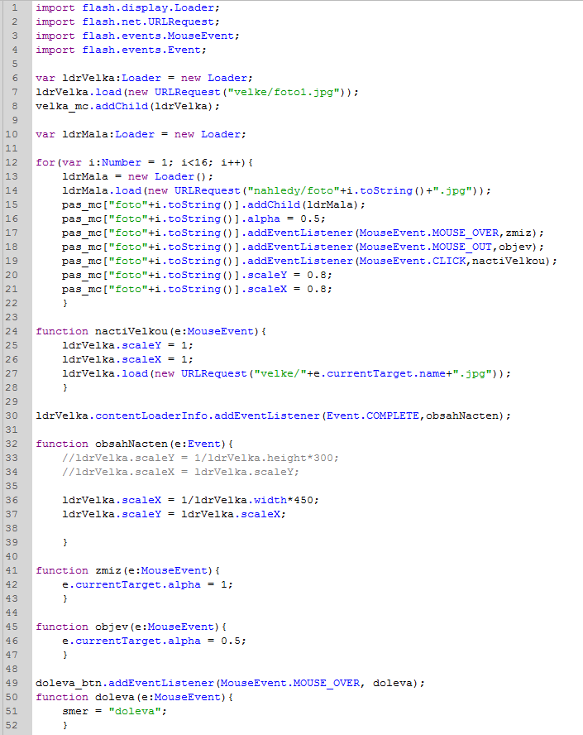The image size is (583, 735).
Task: Click 'MouseEvent.MOUSE_OVER,zmiz' on line 17
Action: pyautogui.click(x=446, y=233)
